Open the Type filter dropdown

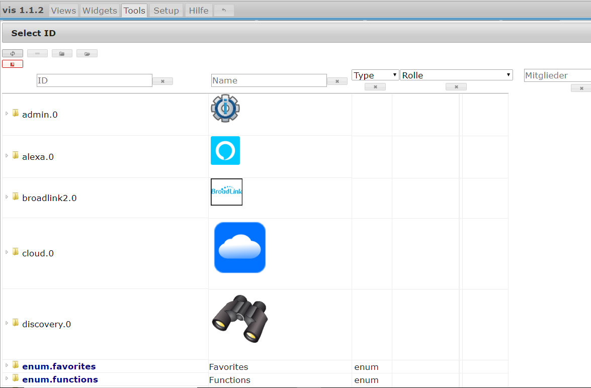pos(375,75)
